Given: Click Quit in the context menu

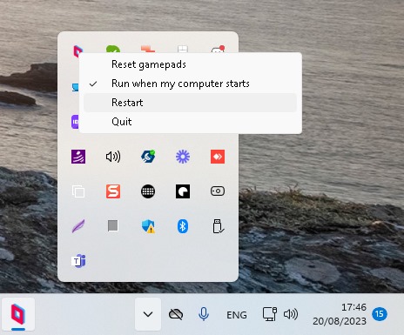Looking at the screenshot, I should pyautogui.click(x=190, y=122).
